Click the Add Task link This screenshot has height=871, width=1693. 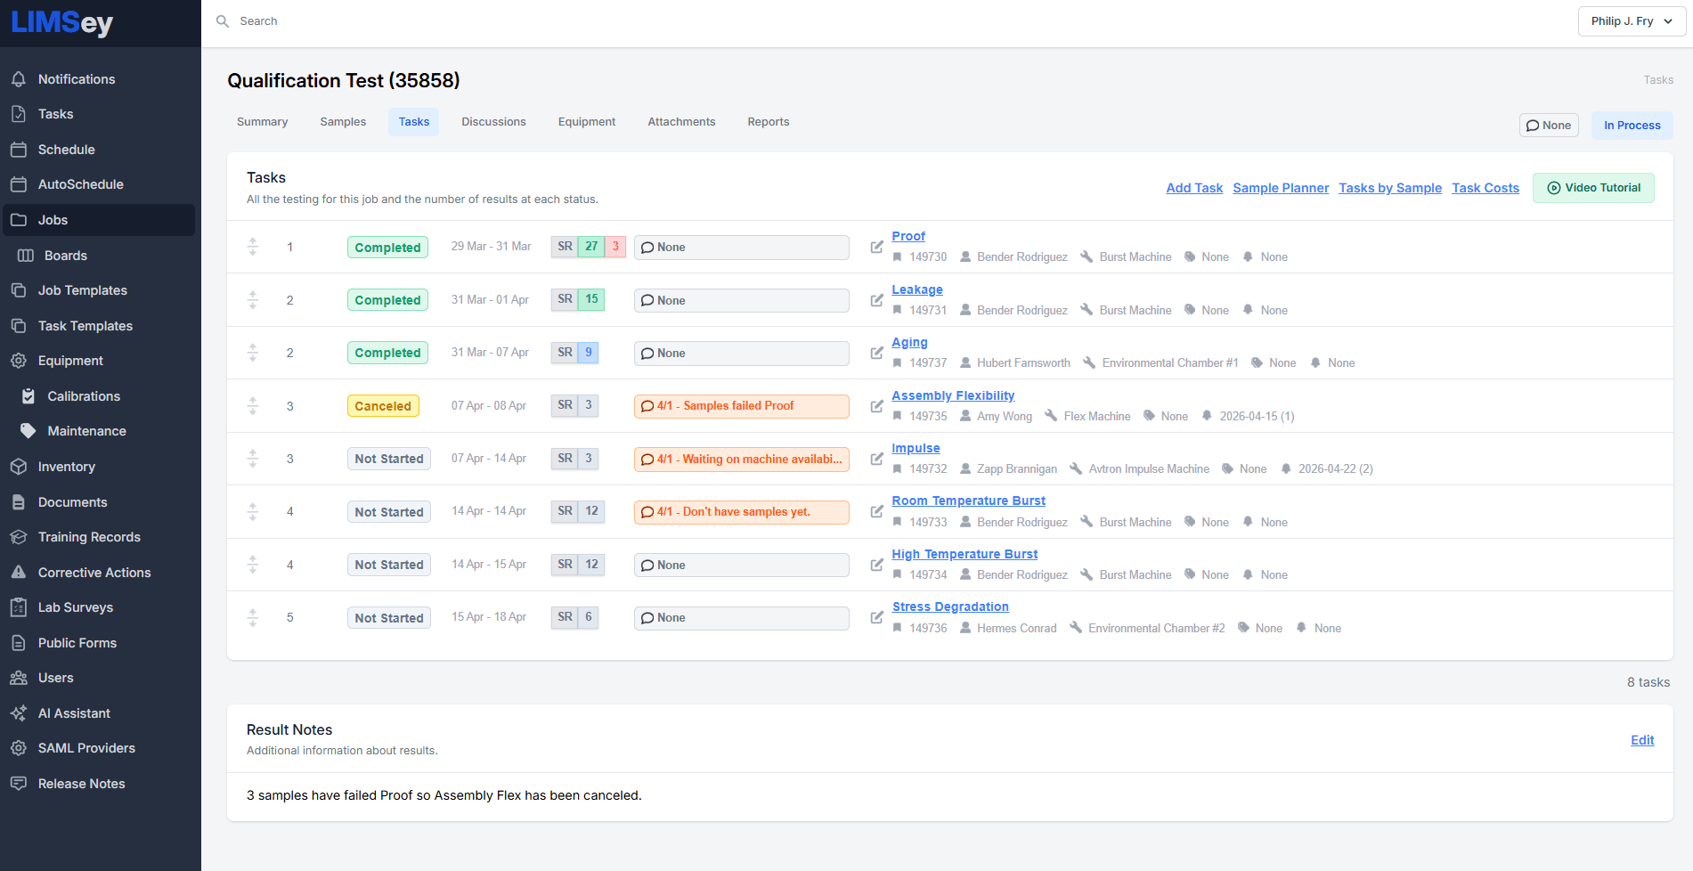[1194, 188]
